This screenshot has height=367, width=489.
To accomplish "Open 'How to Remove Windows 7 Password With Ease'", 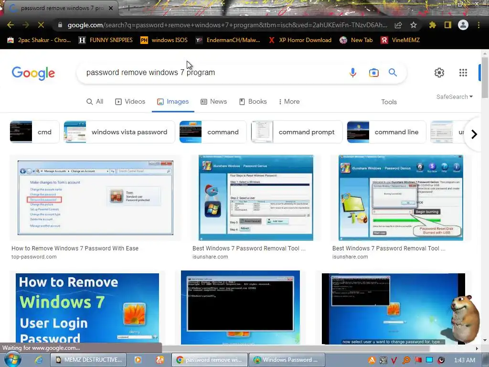I will (75, 248).
